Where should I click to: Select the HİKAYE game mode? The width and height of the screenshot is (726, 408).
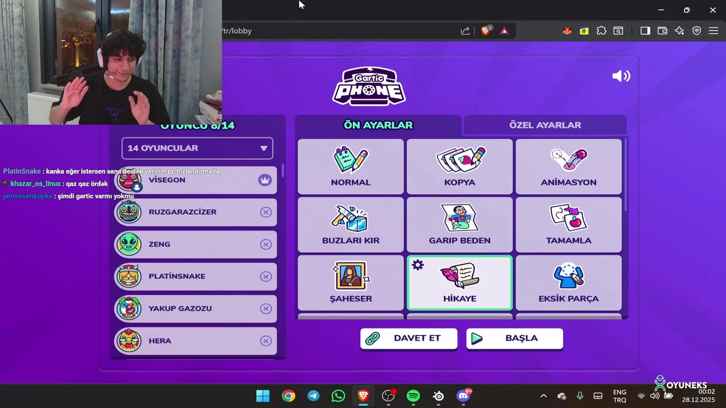click(x=459, y=283)
